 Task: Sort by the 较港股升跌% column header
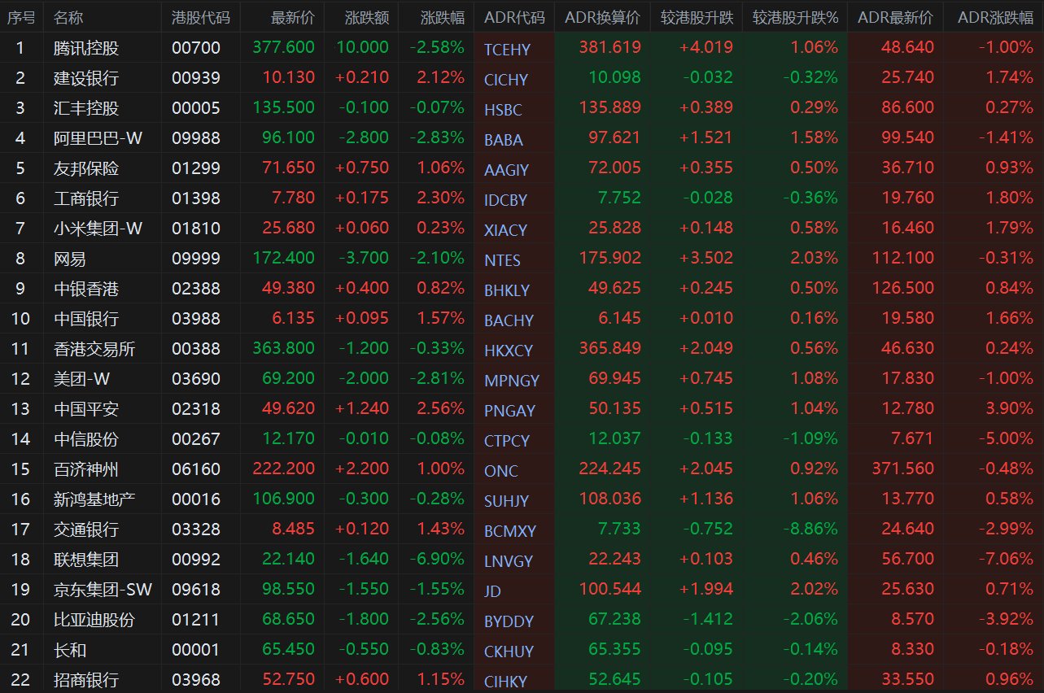795,17
